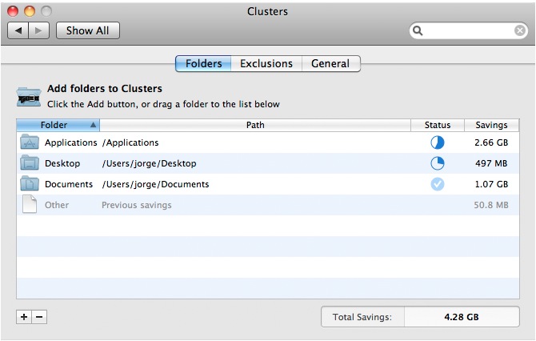
Task: Click the Applications status pie indicator
Action: (x=438, y=142)
